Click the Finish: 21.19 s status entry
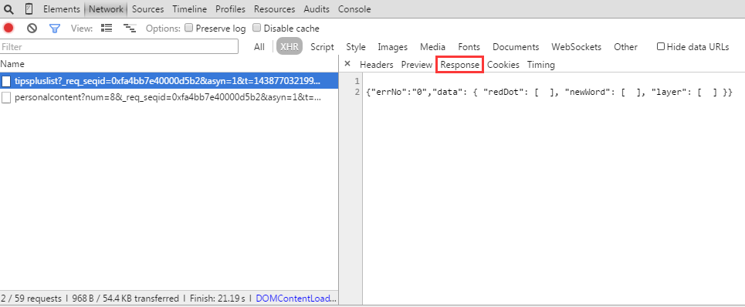The image size is (745, 307). [x=218, y=299]
